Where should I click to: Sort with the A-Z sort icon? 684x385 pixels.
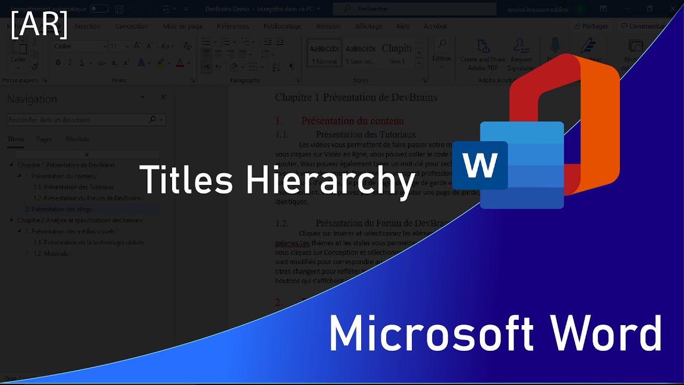pyautogui.click(x=276, y=67)
